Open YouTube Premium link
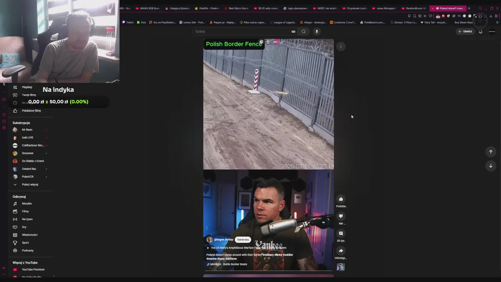Viewport: 501px width, 282px height. (33, 269)
